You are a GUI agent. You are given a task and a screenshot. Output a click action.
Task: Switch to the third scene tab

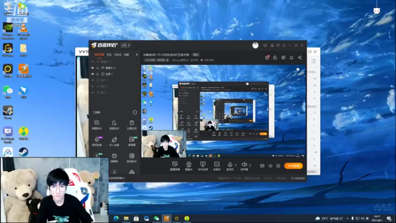[x=118, y=55]
